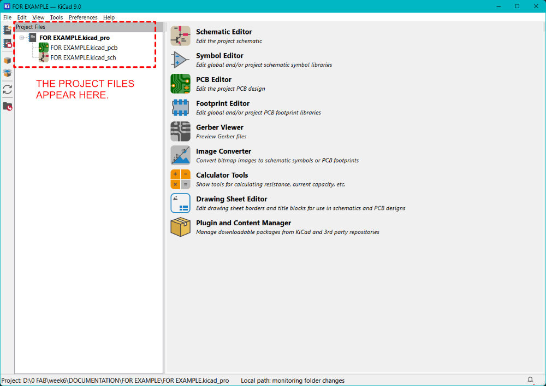
Task: Open the Edit menu
Action: tap(22, 17)
